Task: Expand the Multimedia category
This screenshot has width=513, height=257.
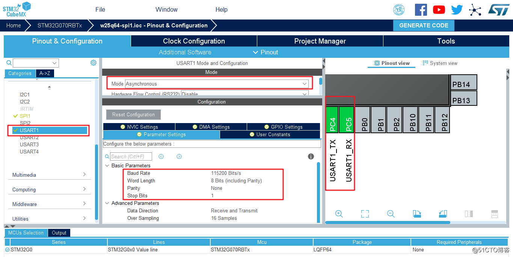Action: (49, 175)
